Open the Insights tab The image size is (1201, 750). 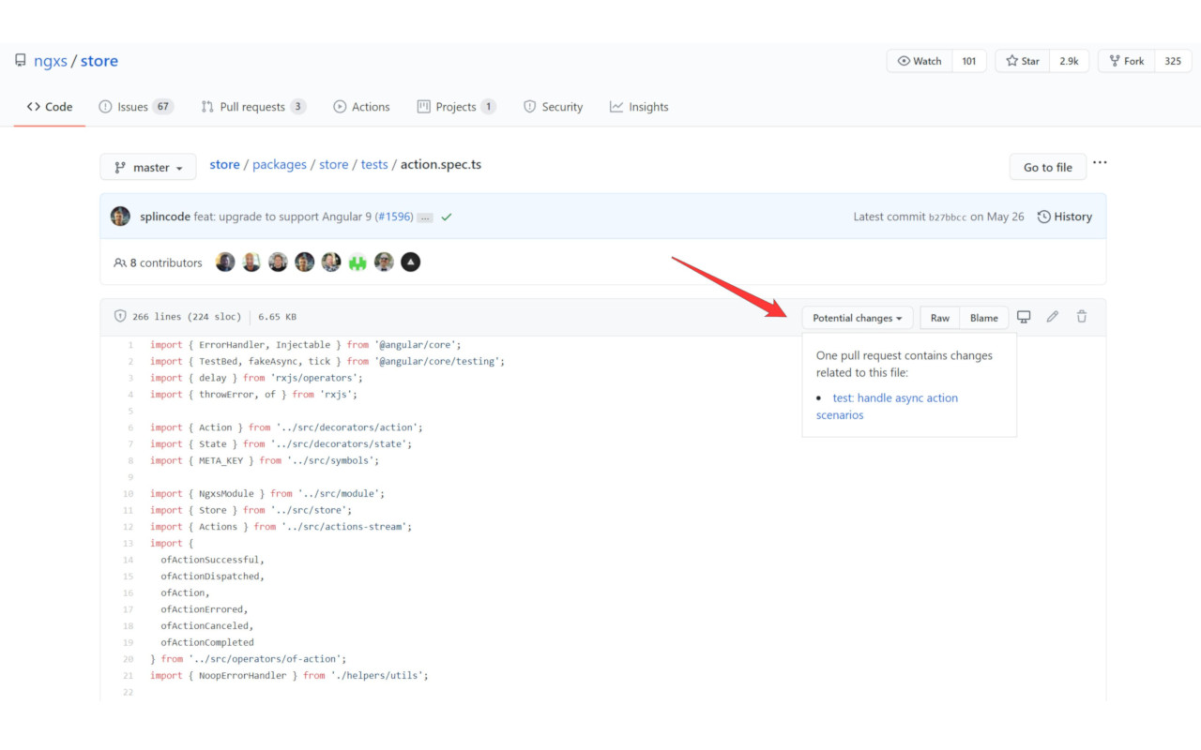point(639,106)
